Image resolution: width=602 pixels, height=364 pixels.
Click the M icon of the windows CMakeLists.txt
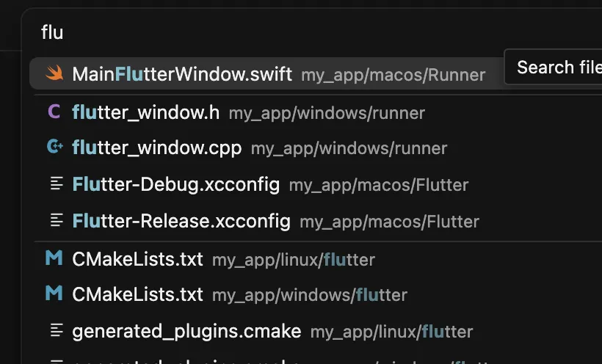[54, 294]
